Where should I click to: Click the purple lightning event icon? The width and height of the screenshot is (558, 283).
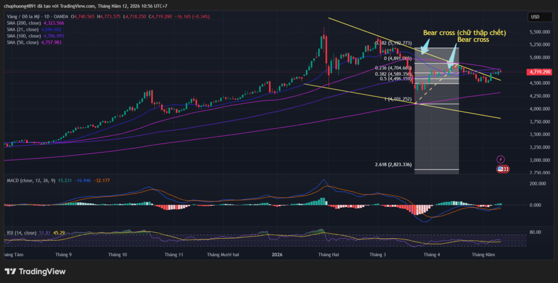pyautogui.click(x=500, y=159)
